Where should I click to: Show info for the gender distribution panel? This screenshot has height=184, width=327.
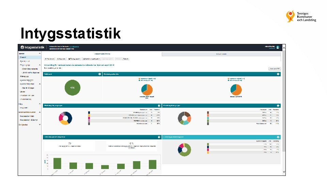[x=278, y=74]
